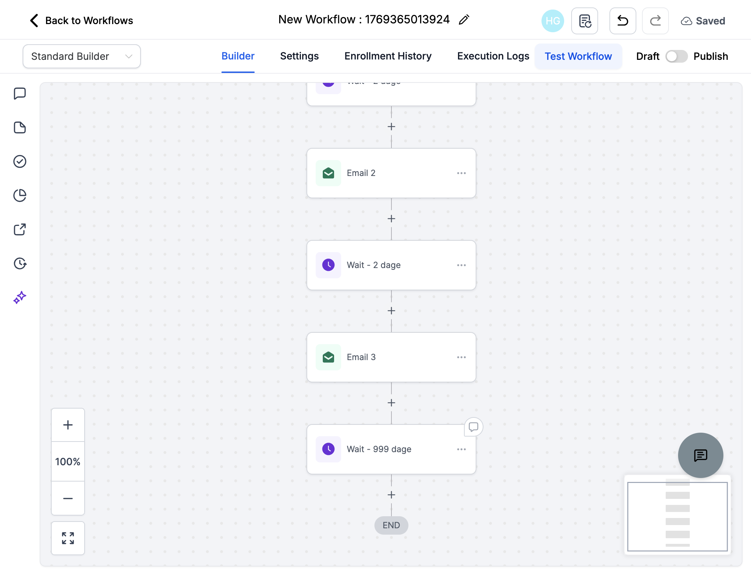This screenshot has height=575, width=751.
Task: Open the floating chat support button
Action: pos(700,455)
